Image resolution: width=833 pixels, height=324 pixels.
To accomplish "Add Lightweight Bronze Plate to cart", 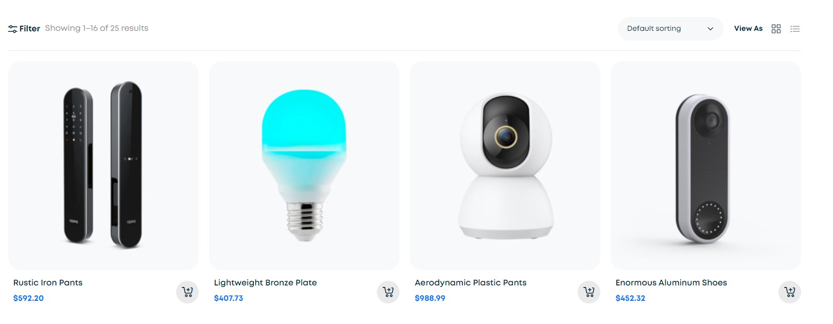I will click(388, 292).
